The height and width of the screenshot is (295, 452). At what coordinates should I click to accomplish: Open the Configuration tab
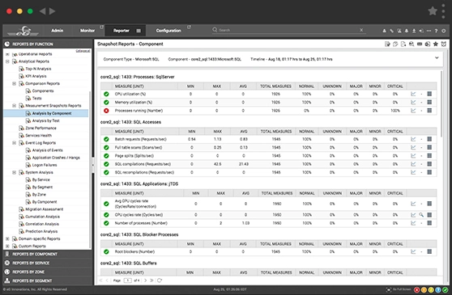point(168,30)
